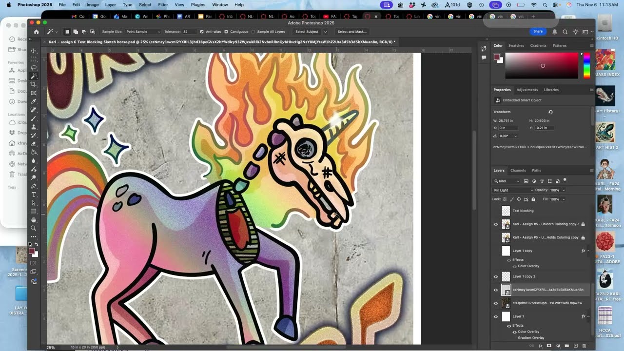Open the Opacity value dropdown
The image size is (624, 351).
[x=564, y=190]
